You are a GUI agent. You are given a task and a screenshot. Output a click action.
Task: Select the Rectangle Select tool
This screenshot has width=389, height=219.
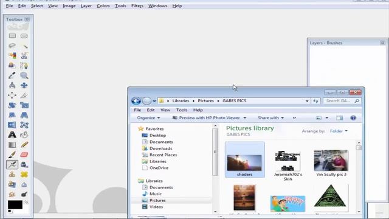(x=12, y=36)
